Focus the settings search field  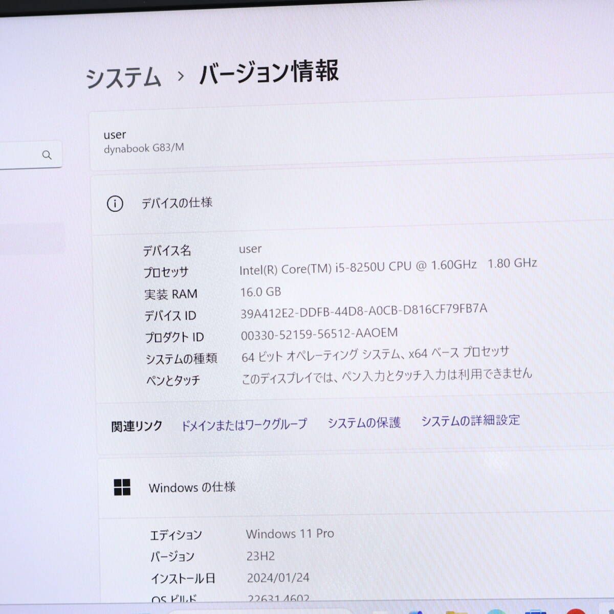tap(31, 155)
